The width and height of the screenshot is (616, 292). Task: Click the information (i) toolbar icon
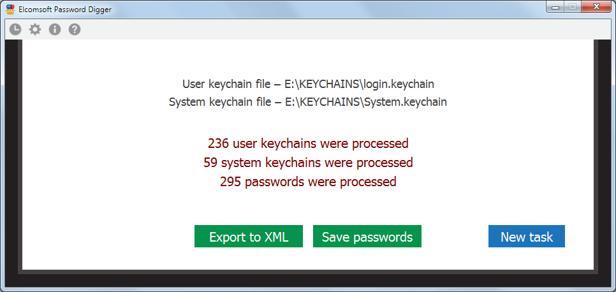click(55, 29)
